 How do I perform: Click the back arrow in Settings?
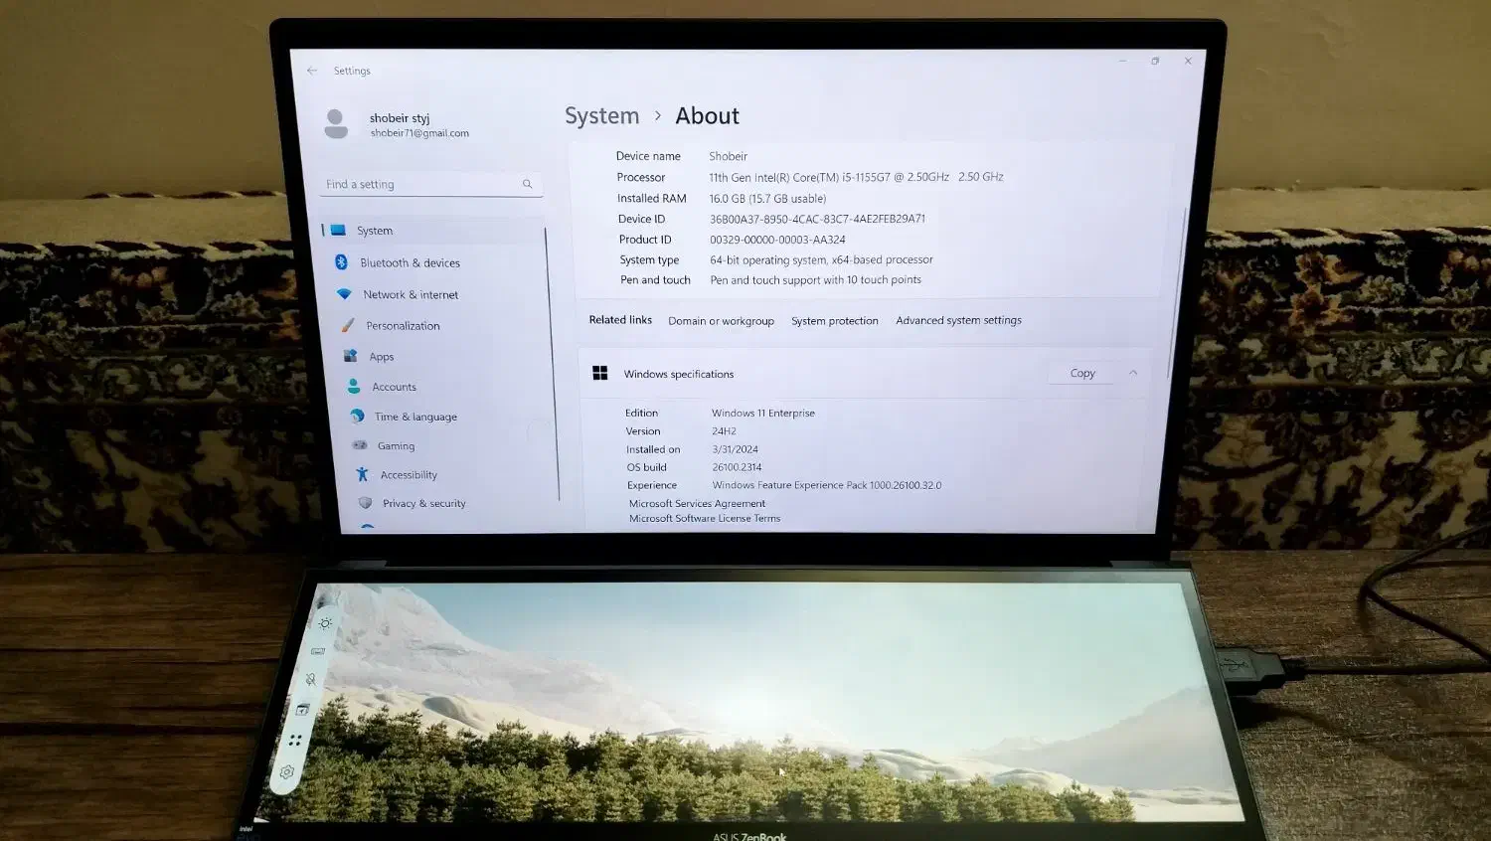(x=312, y=71)
